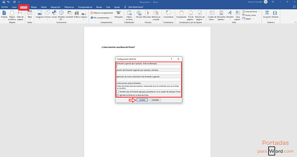
Task: Add a Comentario from the ribbon
Action: tap(168, 14)
